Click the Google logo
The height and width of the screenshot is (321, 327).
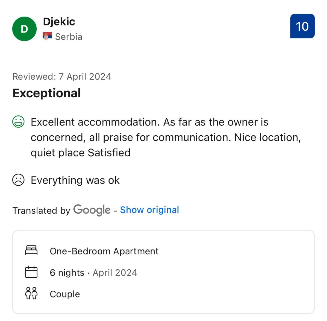click(92, 210)
